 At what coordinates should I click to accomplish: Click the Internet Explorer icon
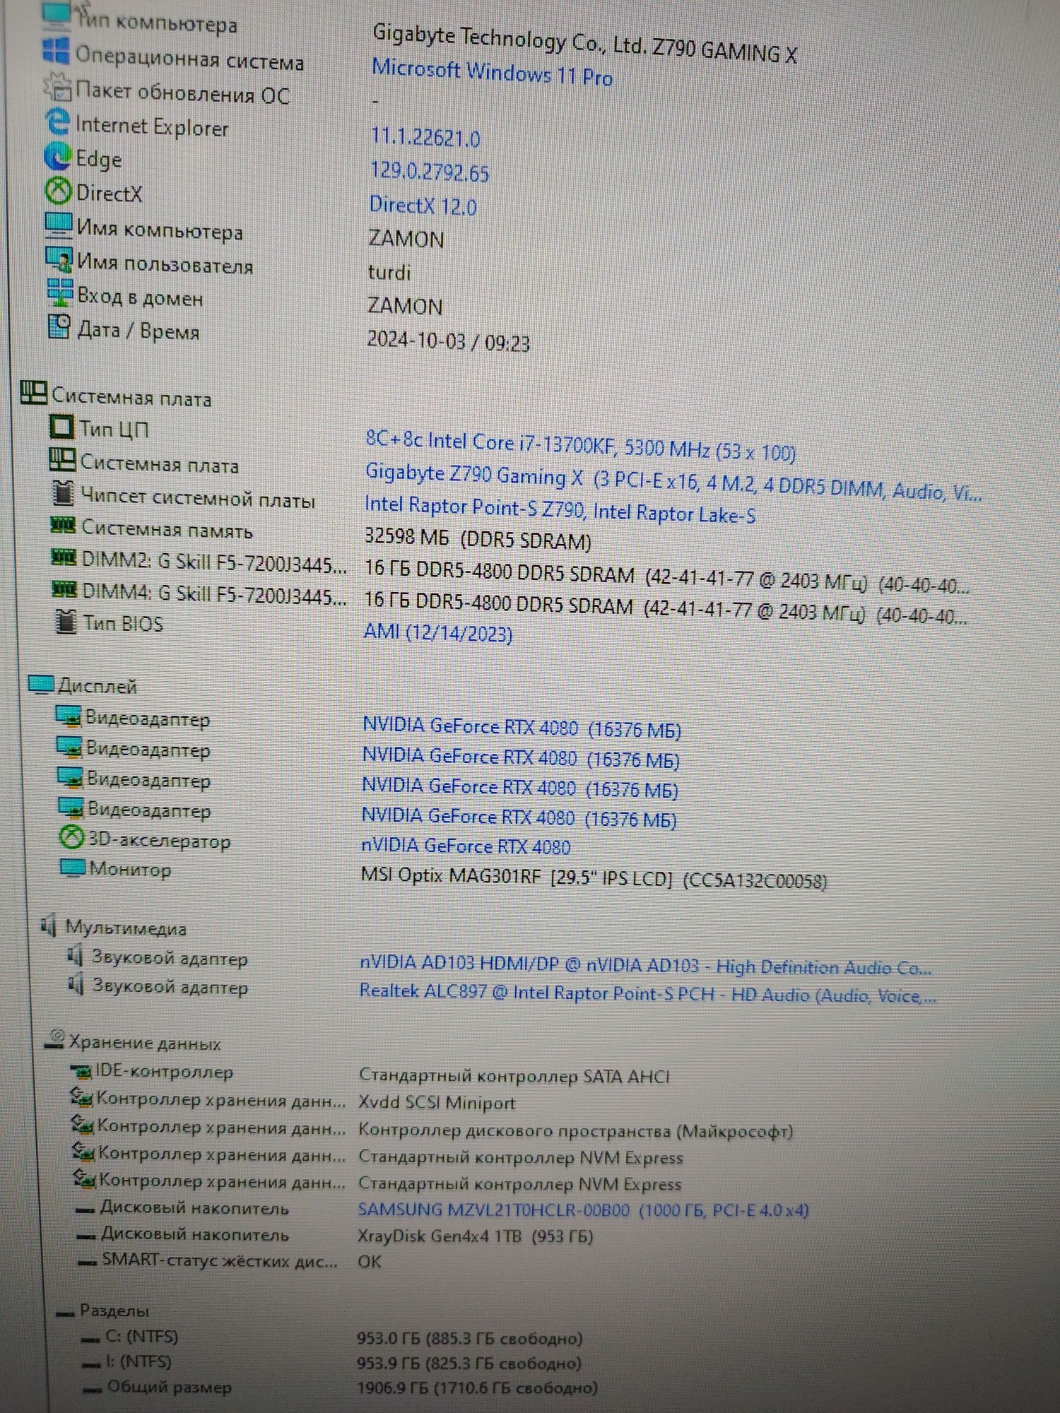point(57,122)
